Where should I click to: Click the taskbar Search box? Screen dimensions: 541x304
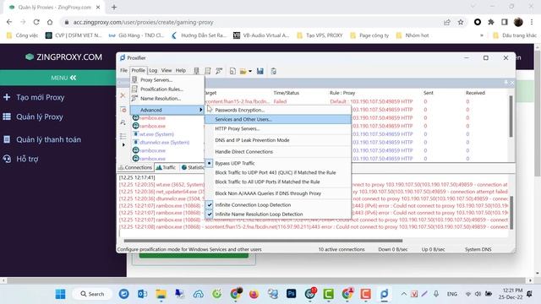point(92,294)
